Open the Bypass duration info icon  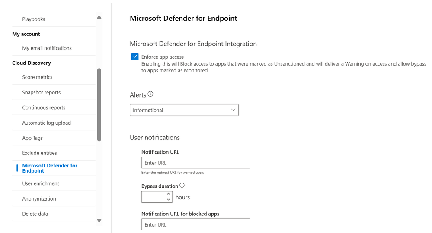click(x=182, y=186)
